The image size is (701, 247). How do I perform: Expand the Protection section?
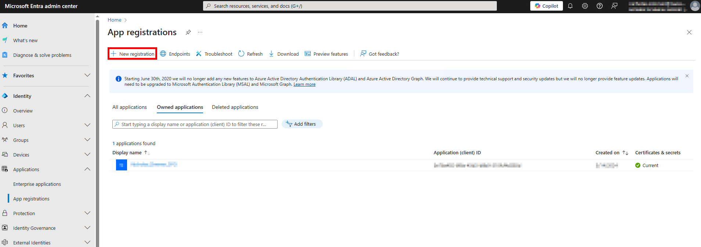click(x=87, y=213)
